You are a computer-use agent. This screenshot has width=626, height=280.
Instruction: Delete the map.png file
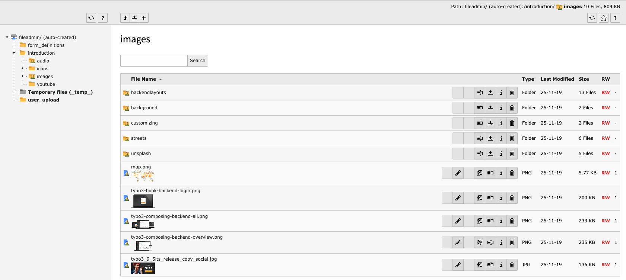[x=512, y=173]
